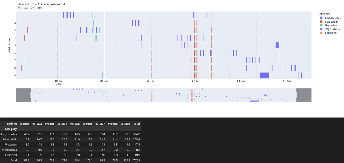
Task: Click the grand total cell 702.5
Action: pyautogui.click(x=136, y=160)
